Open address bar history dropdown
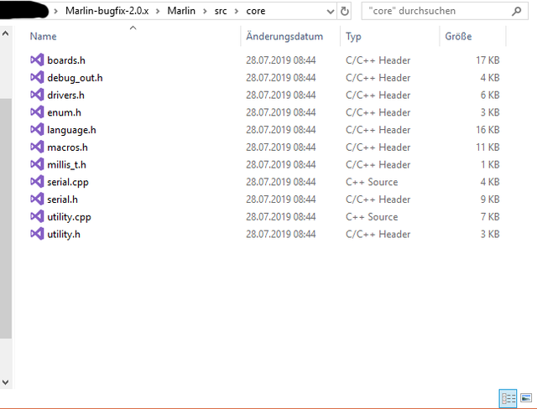The image size is (537, 409). coord(330,12)
